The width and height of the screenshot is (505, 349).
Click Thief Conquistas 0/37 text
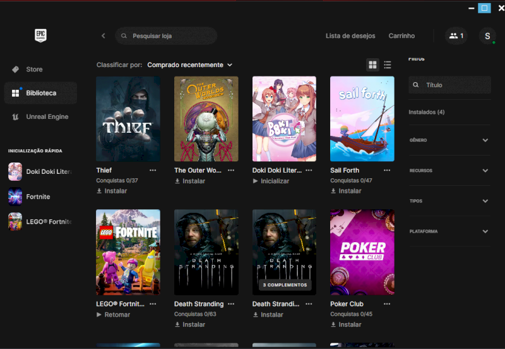click(x=117, y=181)
